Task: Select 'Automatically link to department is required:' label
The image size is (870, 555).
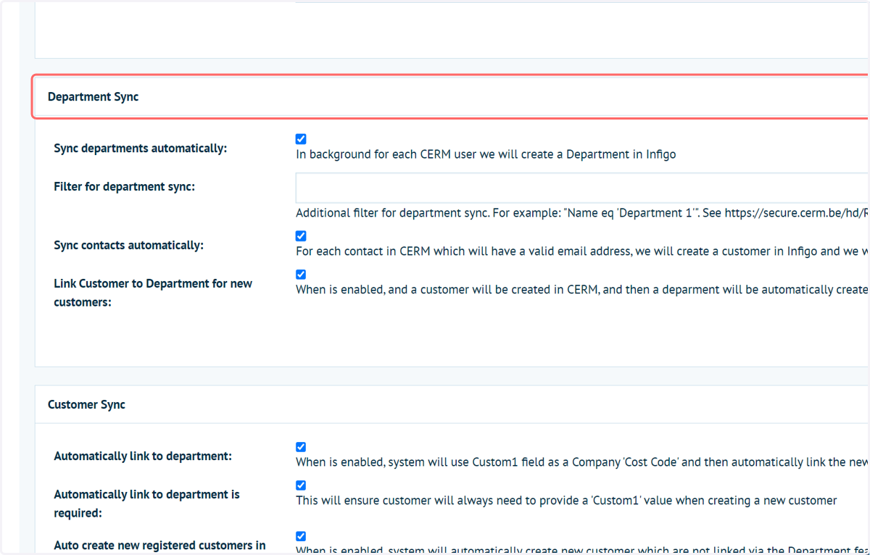Action: (x=146, y=504)
